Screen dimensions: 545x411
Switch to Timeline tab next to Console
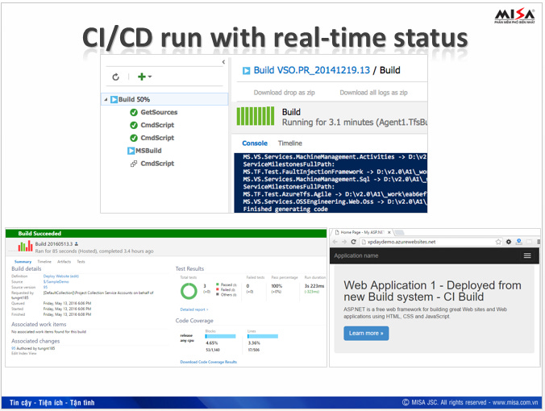pos(290,143)
